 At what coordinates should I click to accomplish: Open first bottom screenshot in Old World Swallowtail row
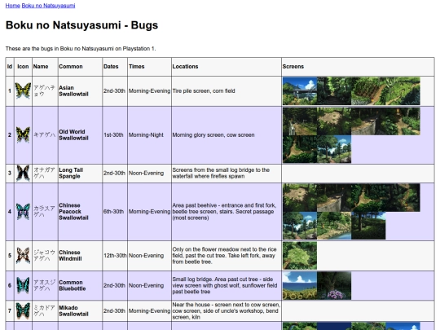tap(300, 149)
